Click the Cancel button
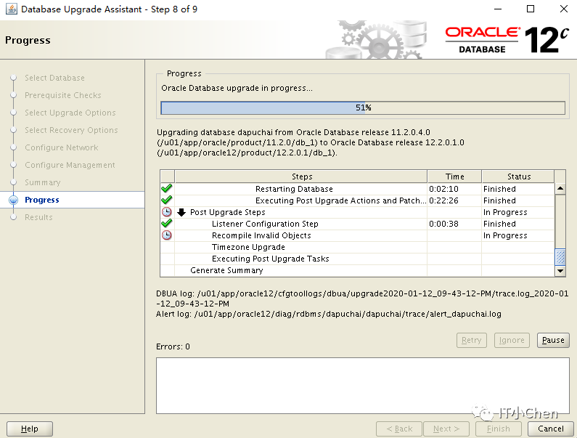The height and width of the screenshot is (438, 577). point(550,429)
